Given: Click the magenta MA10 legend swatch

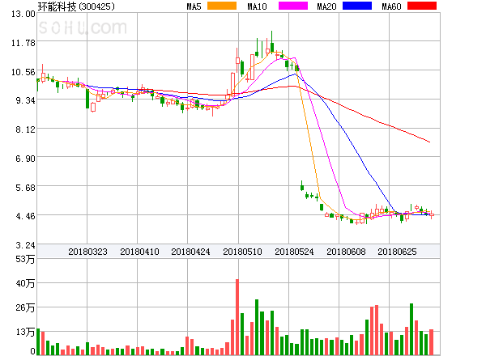Looking at the screenshot, I should click(292, 6).
